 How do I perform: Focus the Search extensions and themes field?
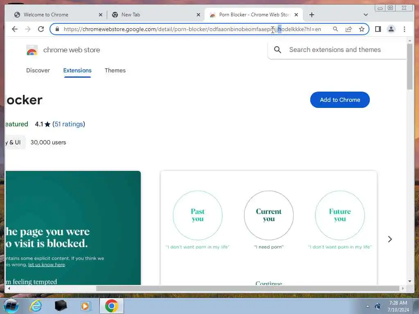tap(337, 49)
